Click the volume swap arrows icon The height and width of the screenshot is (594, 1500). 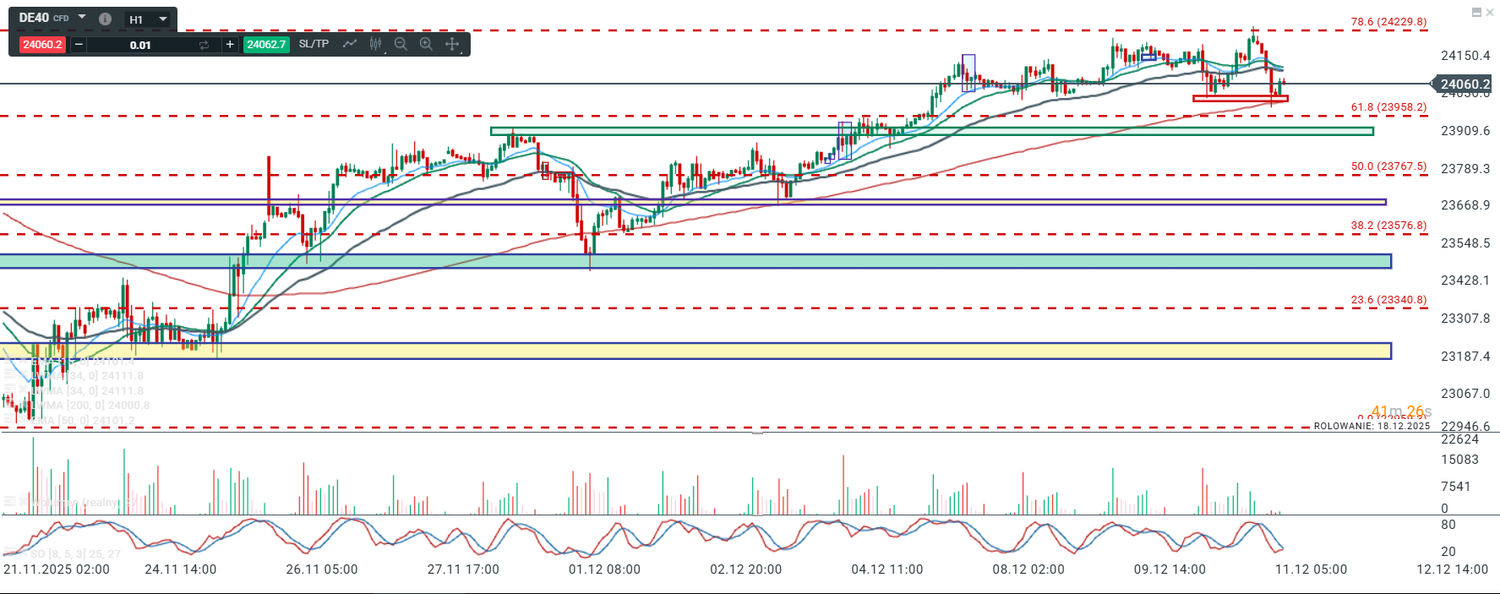click(x=204, y=45)
